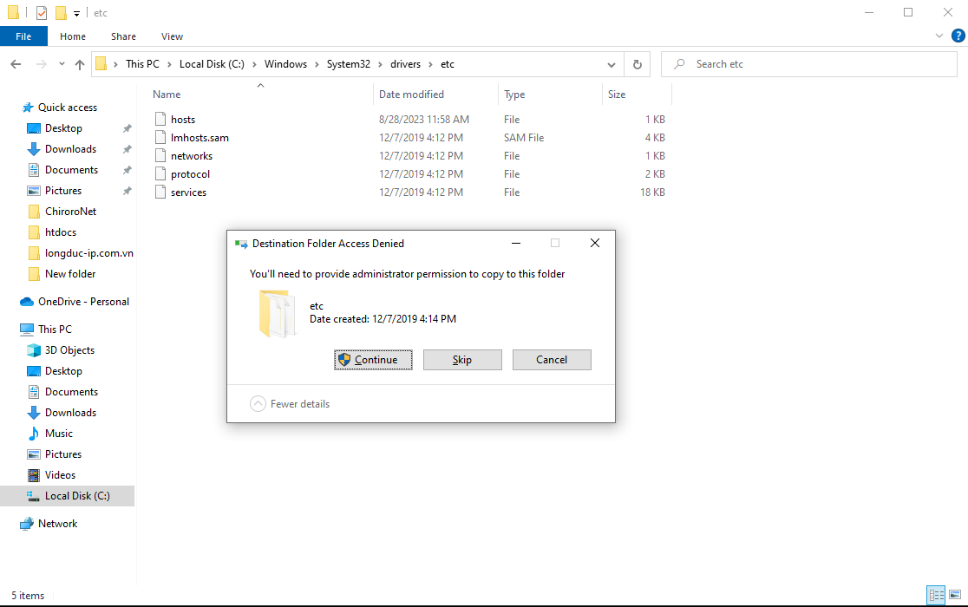Viewport: 968px width, 607px height.
Task: Switch to the View ribbon tab
Action: [x=172, y=36]
